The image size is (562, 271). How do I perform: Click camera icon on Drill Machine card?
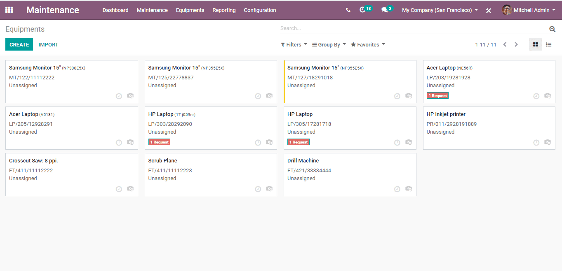[409, 189]
